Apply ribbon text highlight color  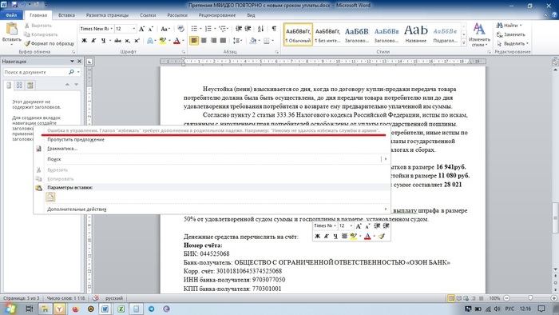(x=163, y=41)
